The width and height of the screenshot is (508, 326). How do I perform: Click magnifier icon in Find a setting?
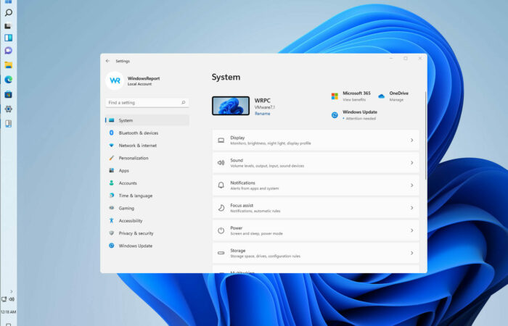184,103
